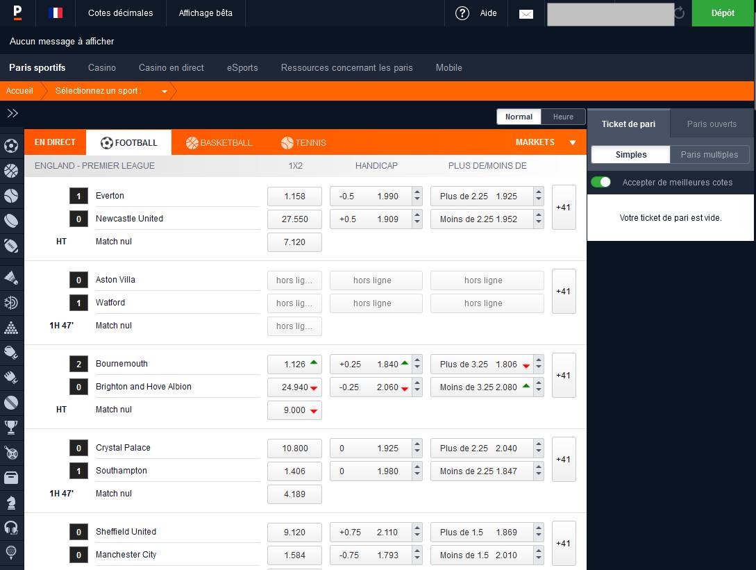Screen dimensions: 756x570
Task: Click the grey account balance field
Action: coord(610,14)
